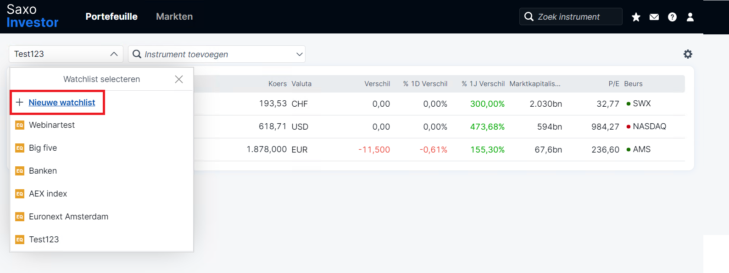Click the 2.030bn market cap value
This screenshot has width=729, height=273.
pos(546,104)
